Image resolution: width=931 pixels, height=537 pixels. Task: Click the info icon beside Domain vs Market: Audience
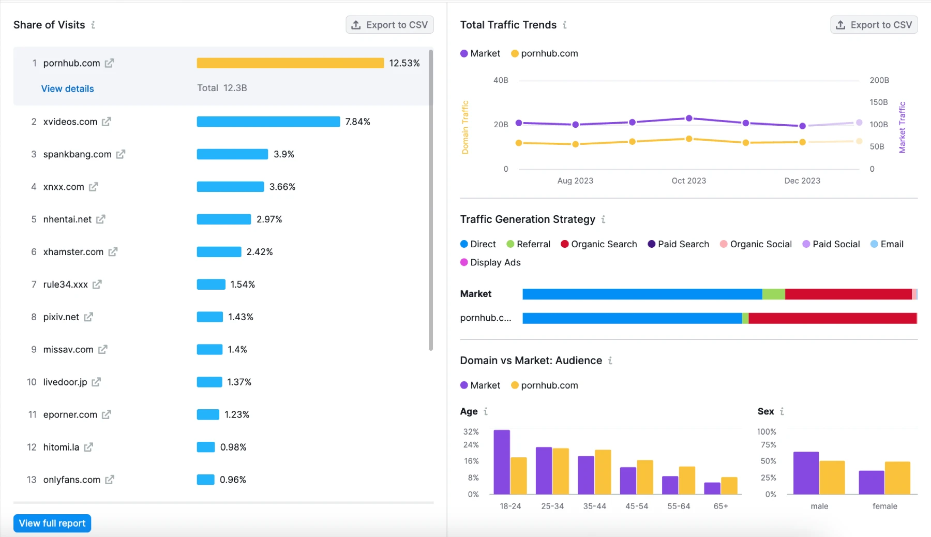610,361
